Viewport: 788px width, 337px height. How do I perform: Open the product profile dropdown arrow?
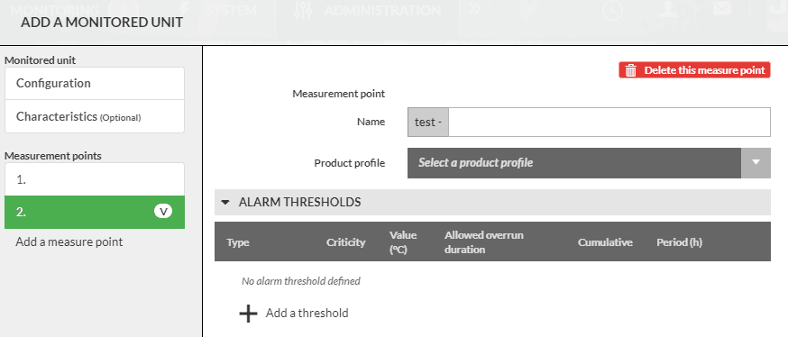756,163
